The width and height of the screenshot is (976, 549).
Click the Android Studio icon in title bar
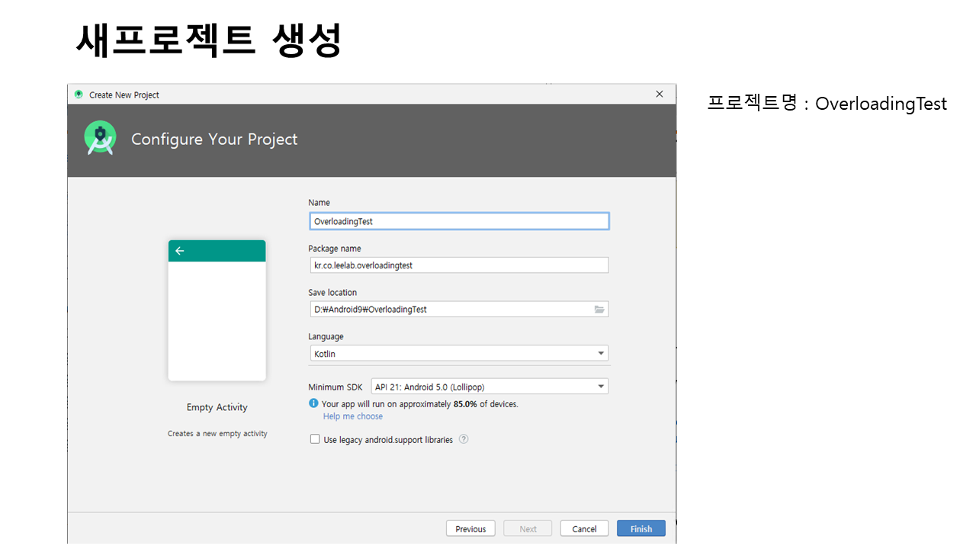click(x=79, y=95)
